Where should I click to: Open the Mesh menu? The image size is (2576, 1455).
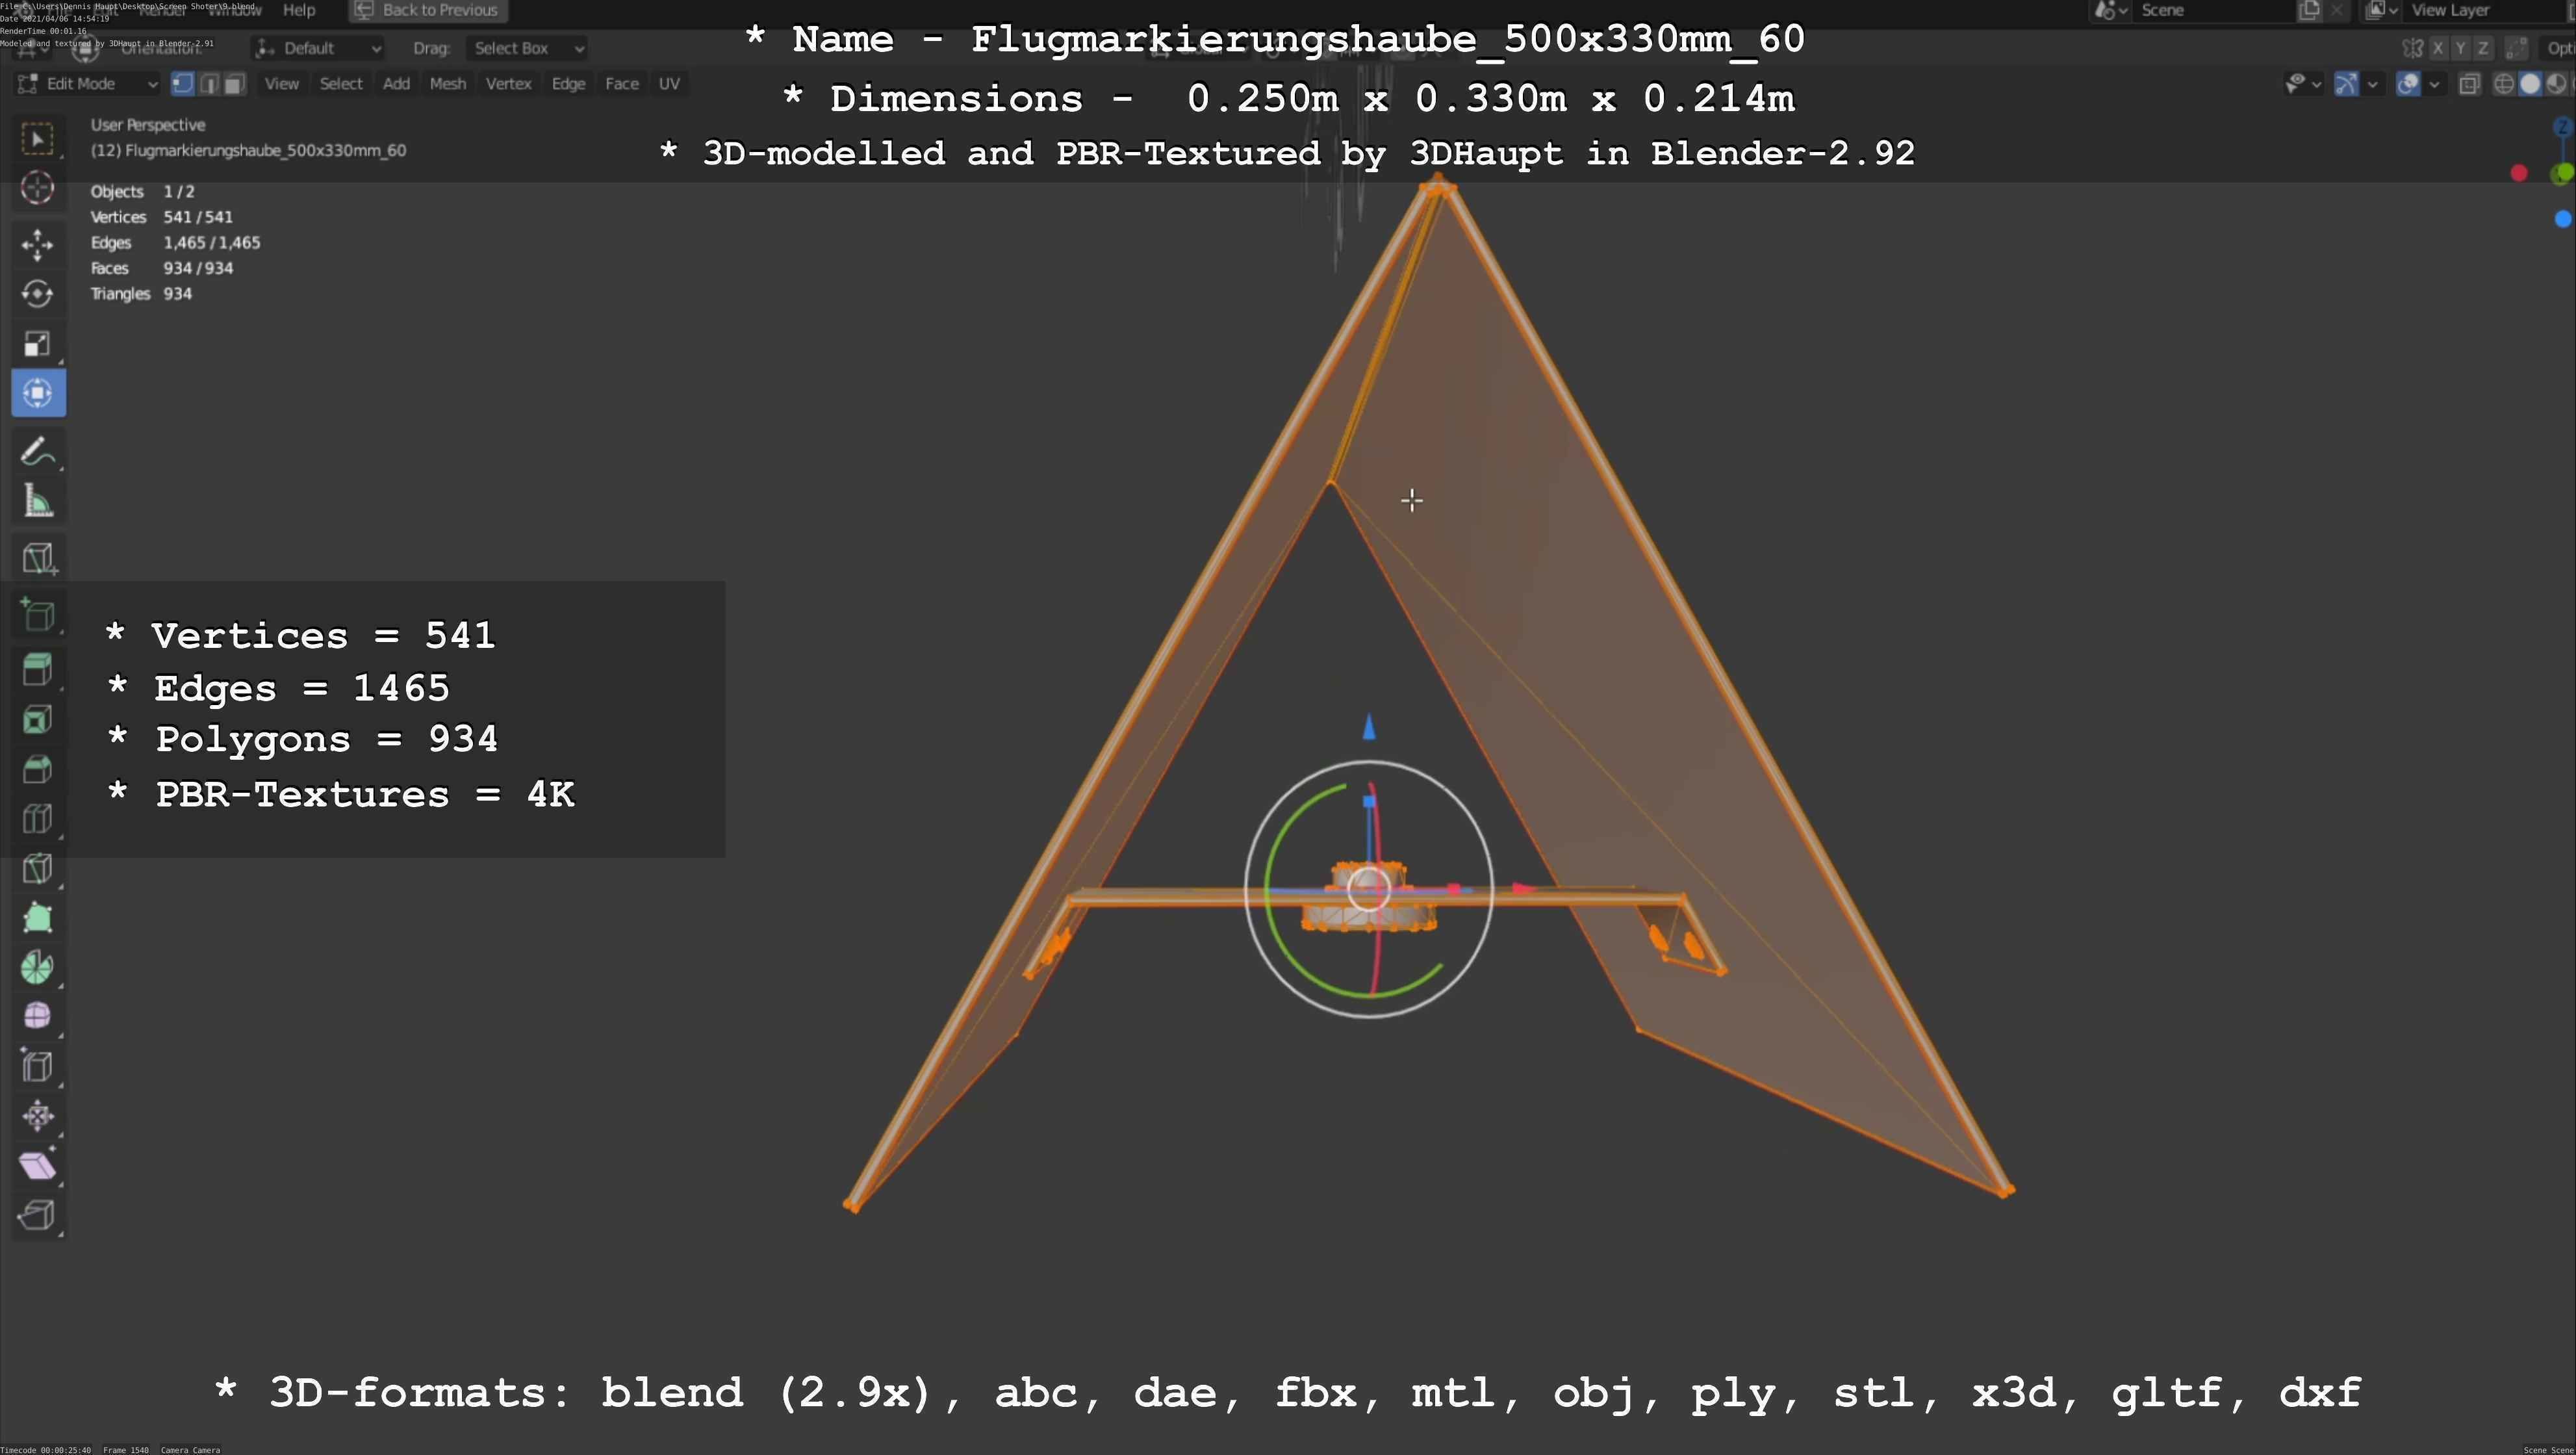(447, 84)
